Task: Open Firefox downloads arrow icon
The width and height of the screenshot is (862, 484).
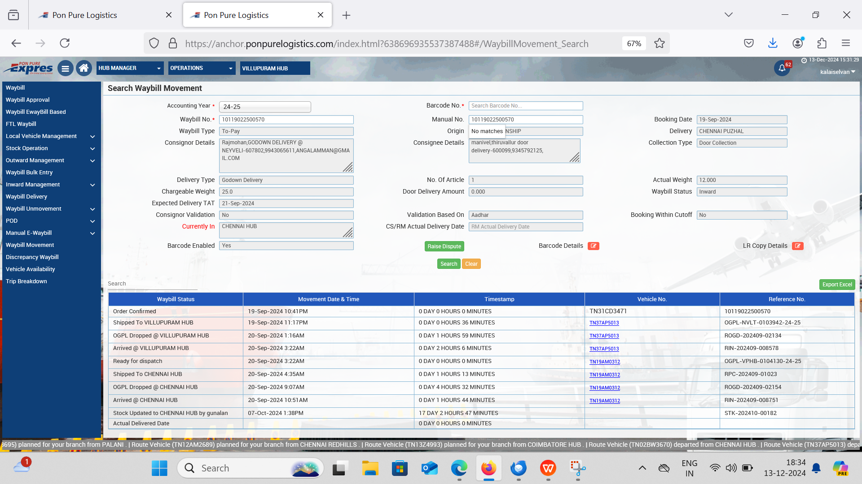Action: tap(773, 43)
